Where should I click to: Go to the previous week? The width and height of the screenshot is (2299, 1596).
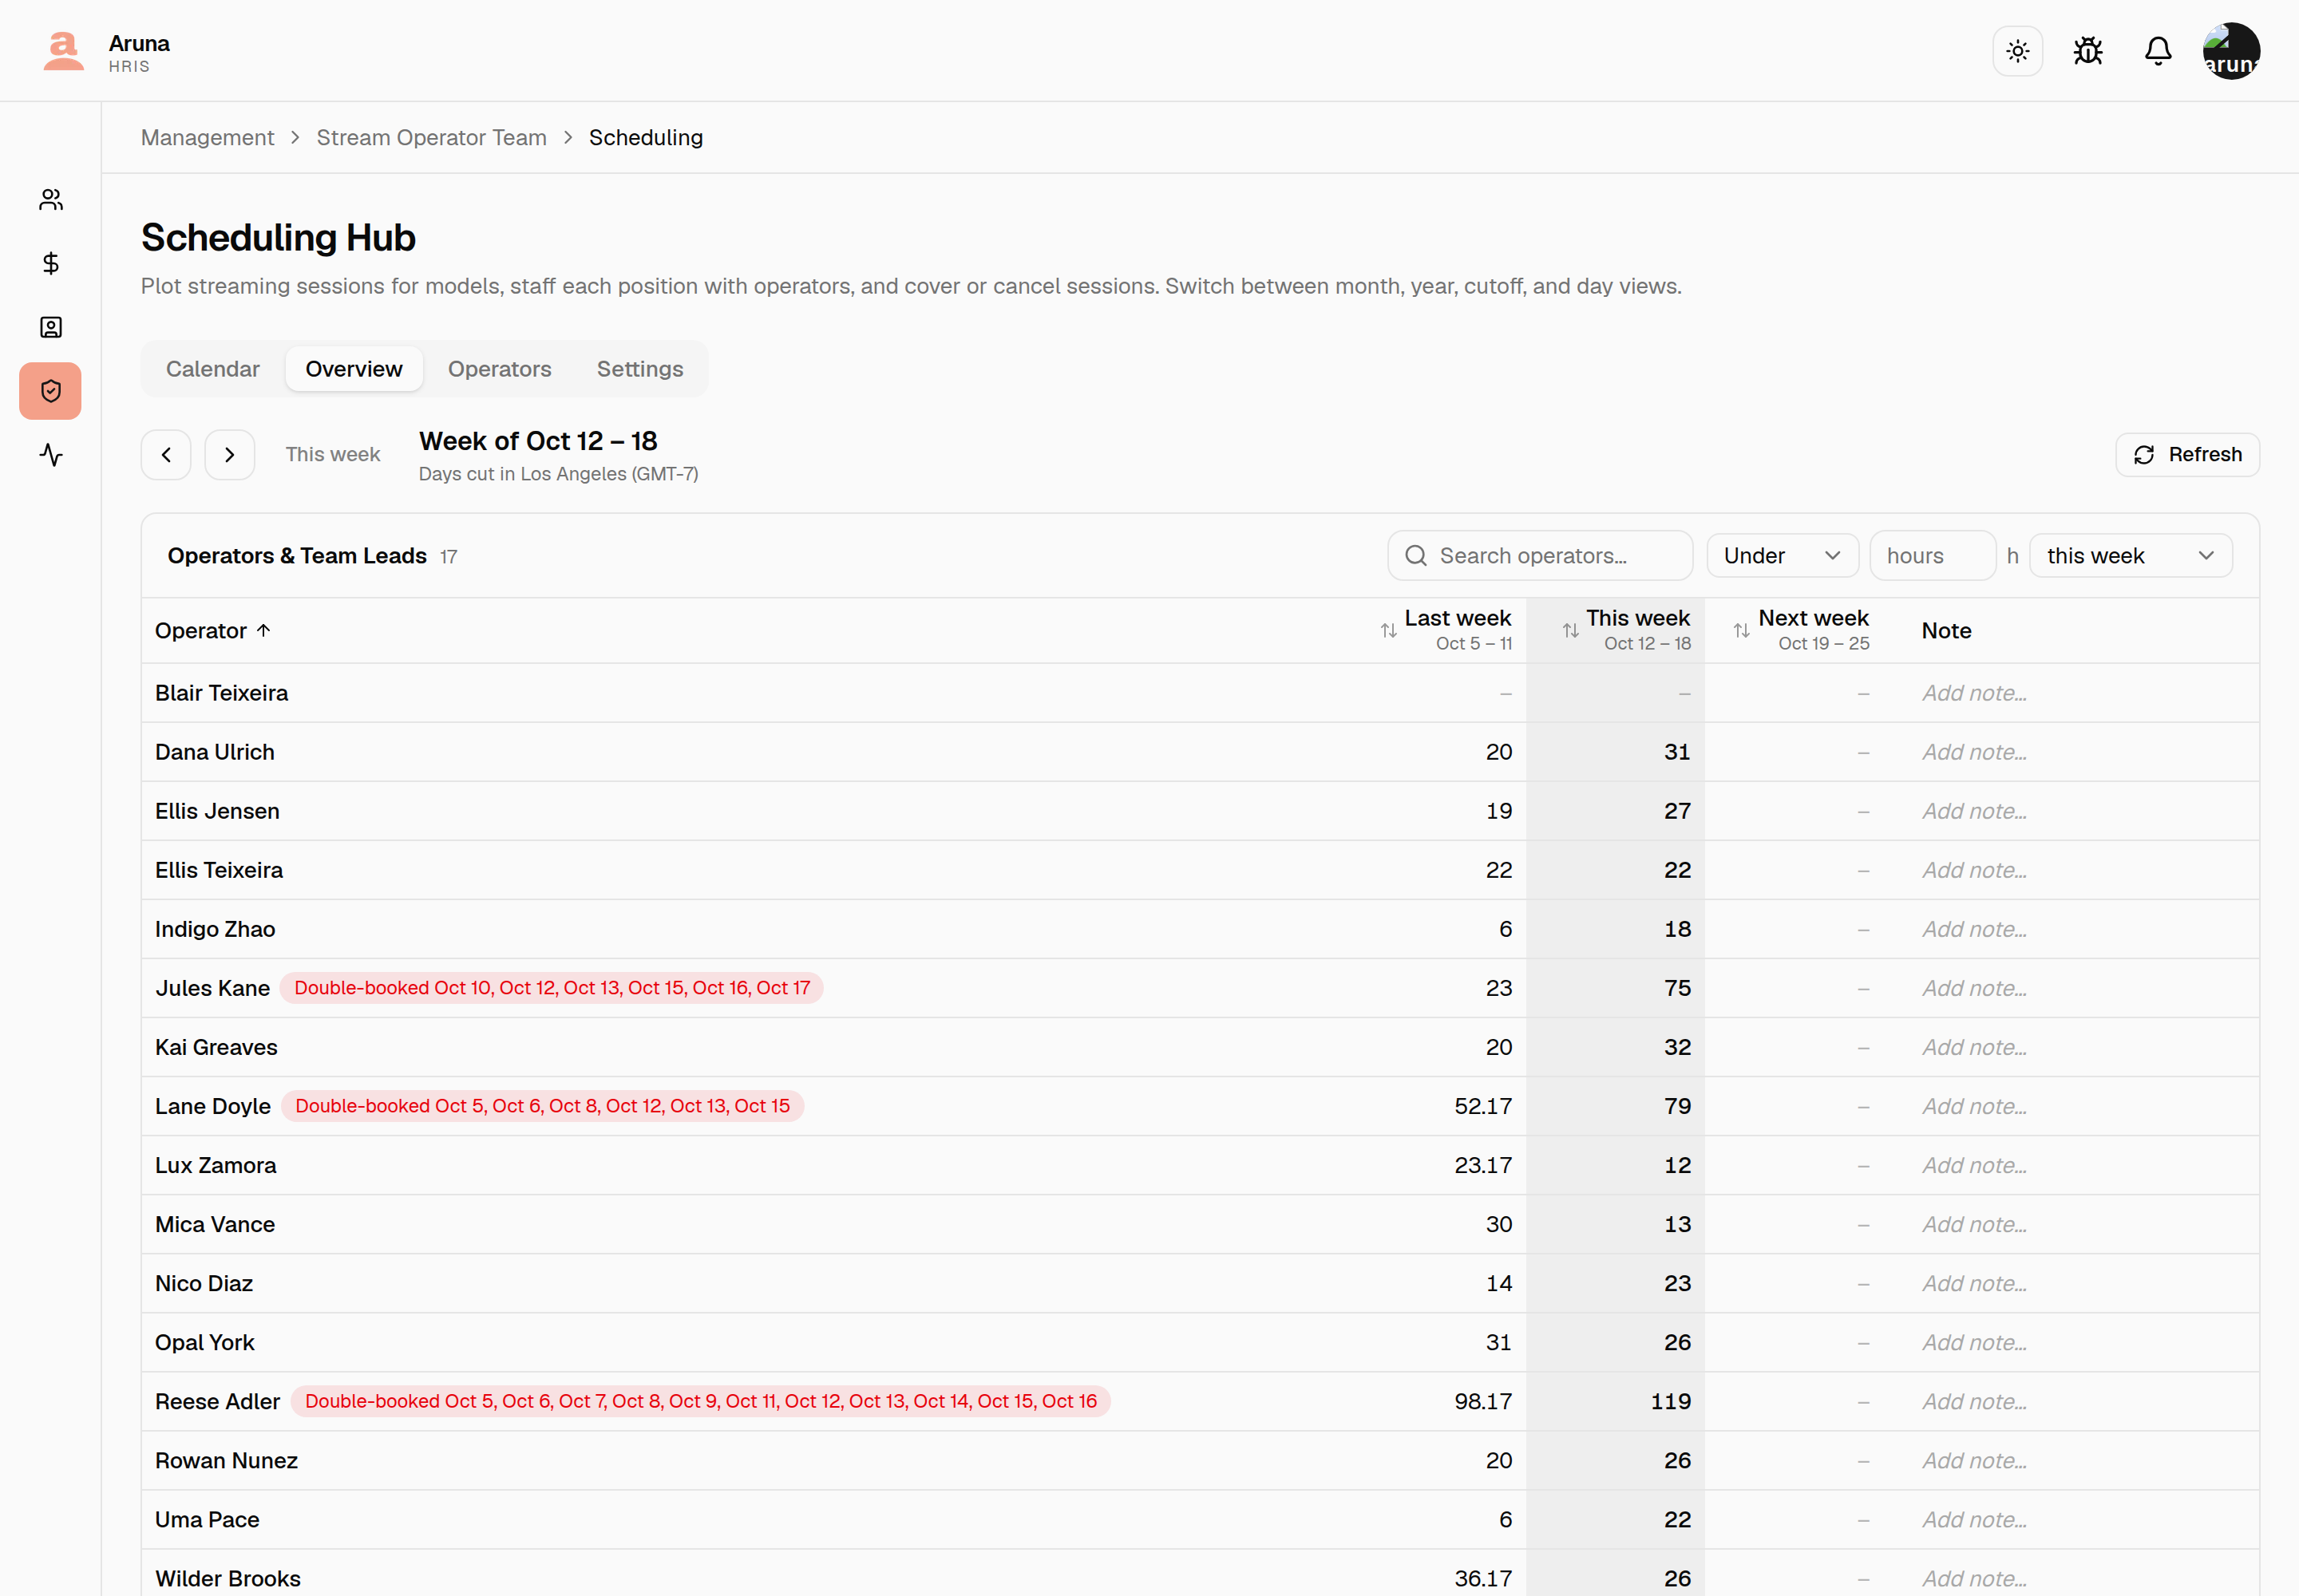pos(166,455)
